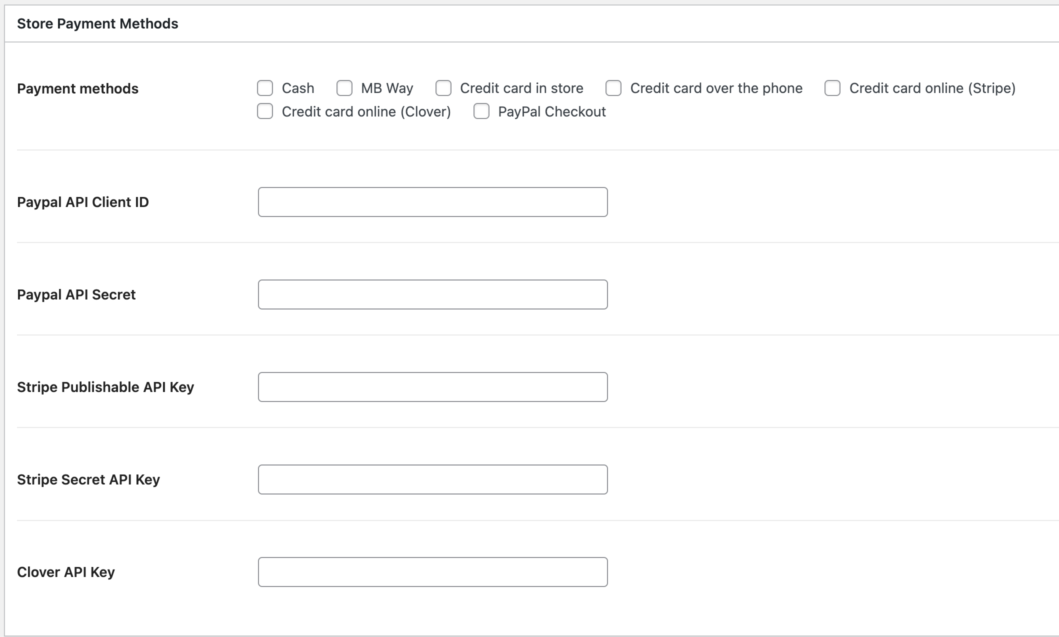Click the 'Paypal API Secret' label text
Screen dimensions: 1059x637
pos(76,294)
